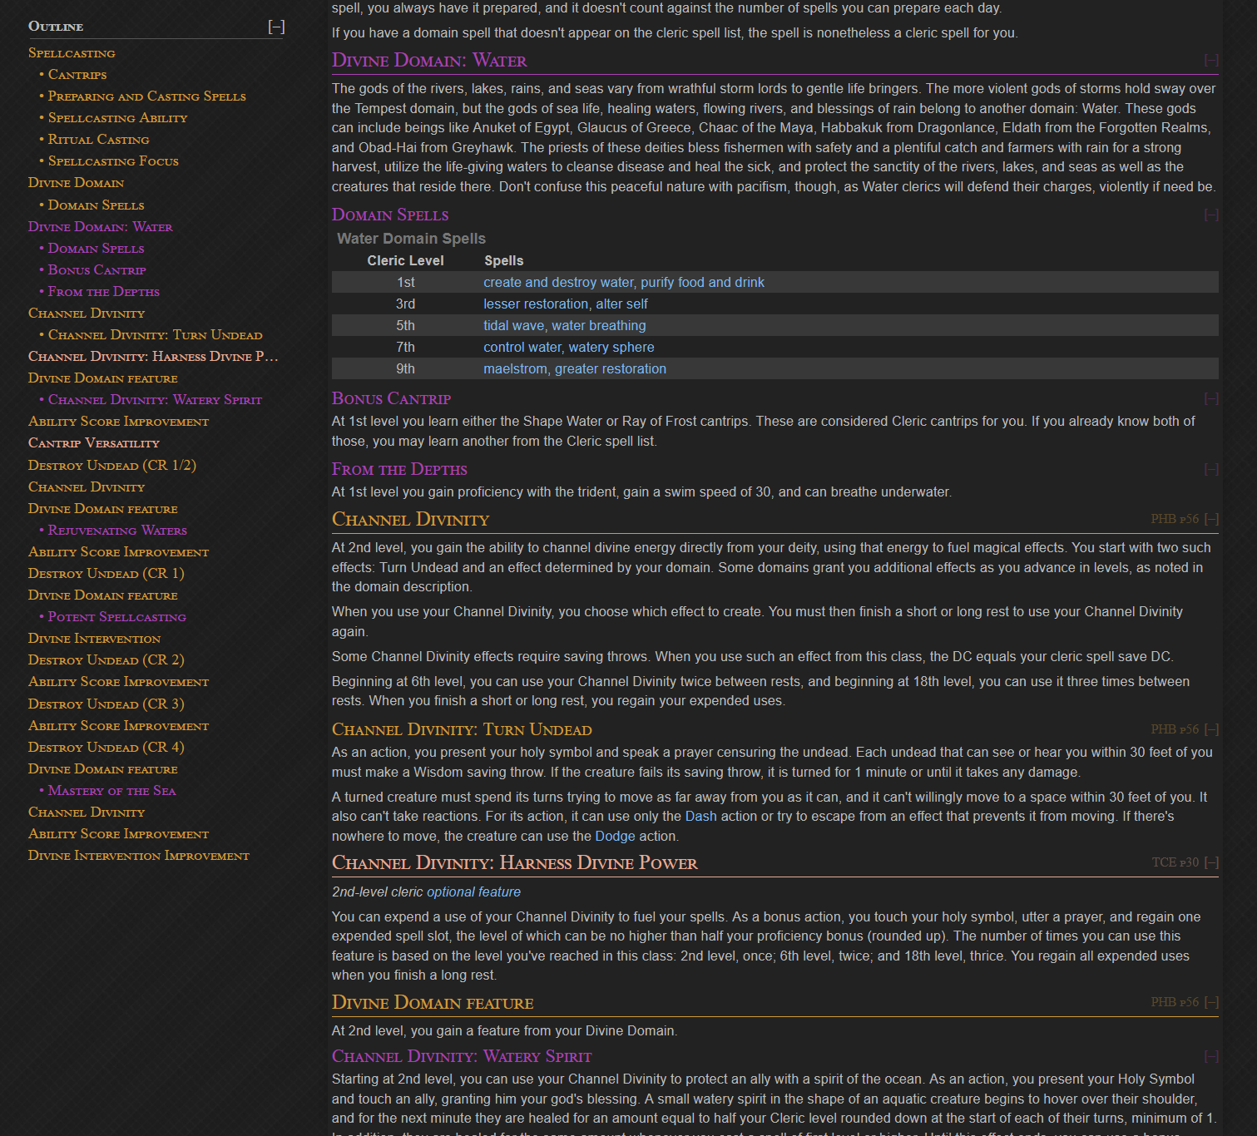The image size is (1257, 1136).
Task: Open purify food and drink spell link
Action: click(702, 282)
